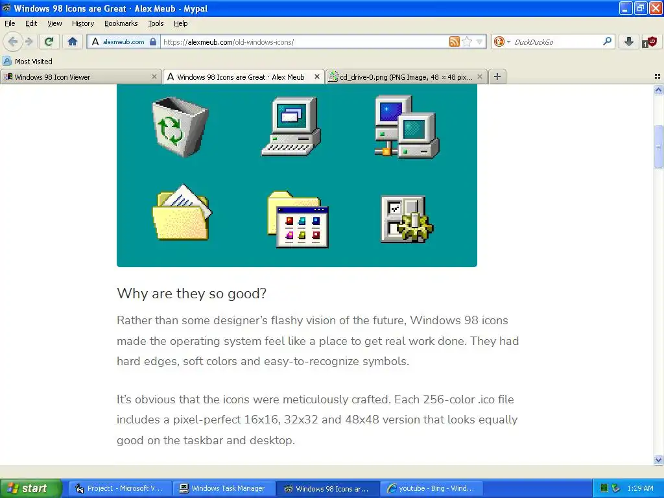Open the list all tabs button
The height and width of the screenshot is (498, 664).
[658, 77]
